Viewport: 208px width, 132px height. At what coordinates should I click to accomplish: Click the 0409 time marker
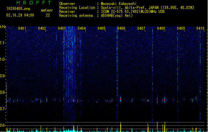181,28
